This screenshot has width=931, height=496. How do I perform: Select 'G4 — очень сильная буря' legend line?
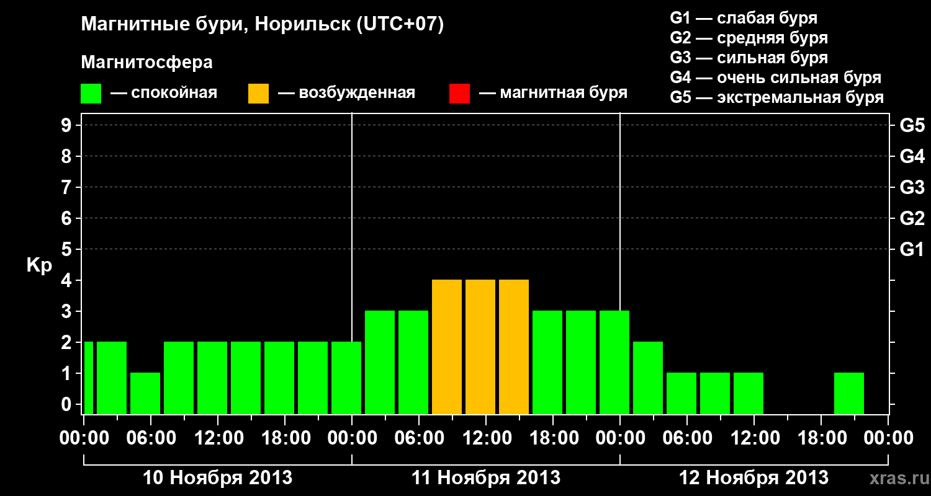pyautogui.click(x=776, y=77)
